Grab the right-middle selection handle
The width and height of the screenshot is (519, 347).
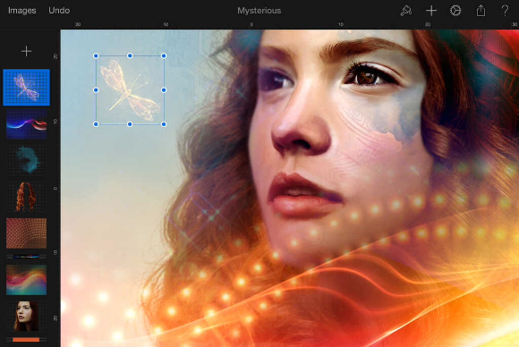pos(164,90)
